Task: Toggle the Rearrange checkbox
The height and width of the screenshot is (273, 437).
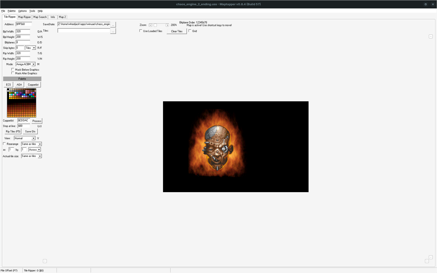Action: point(4,144)
